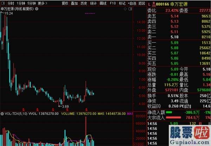Click the magenta dotted line marker
Screen dimensions: 211x146
(x=90, y=13)
